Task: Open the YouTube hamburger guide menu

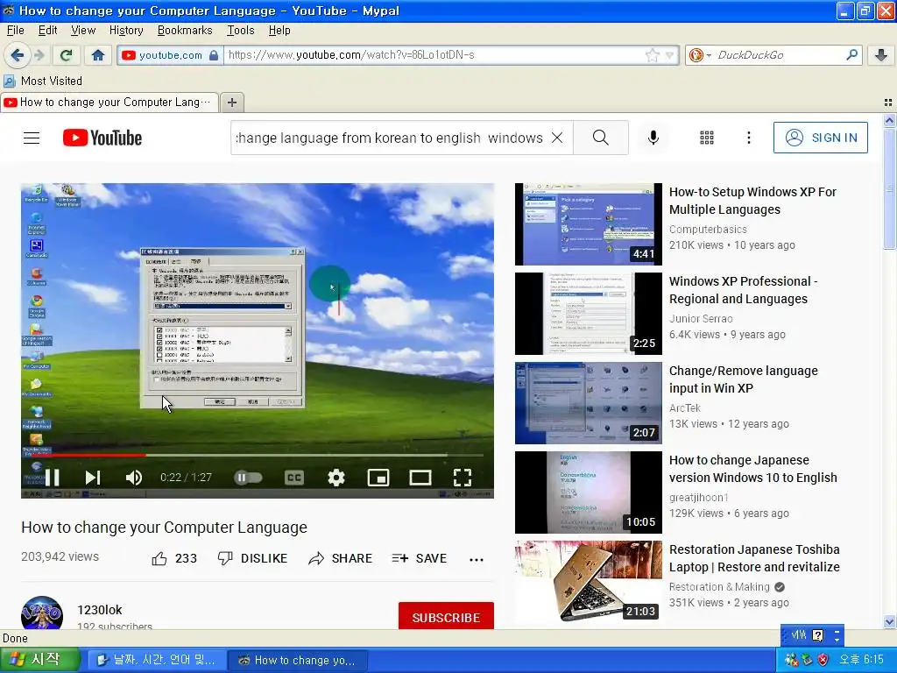Action: coord(32,138)
